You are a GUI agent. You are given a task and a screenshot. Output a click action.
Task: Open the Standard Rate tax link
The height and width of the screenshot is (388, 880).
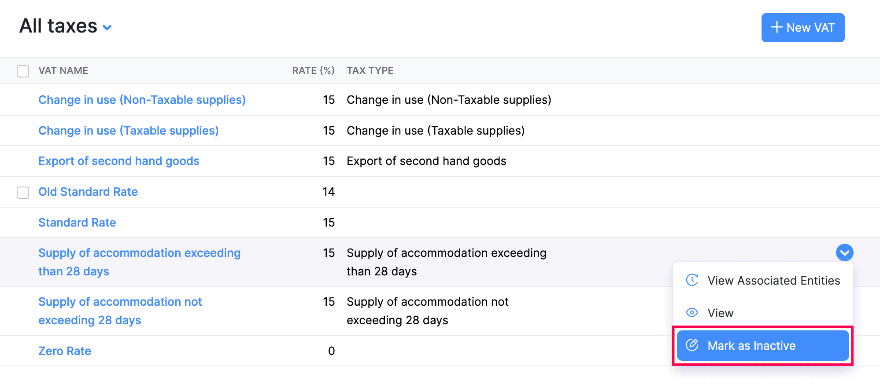coord(77,223)
